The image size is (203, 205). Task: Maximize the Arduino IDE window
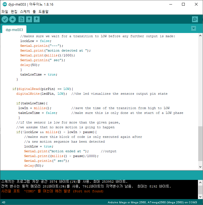[x=183, y=4]
